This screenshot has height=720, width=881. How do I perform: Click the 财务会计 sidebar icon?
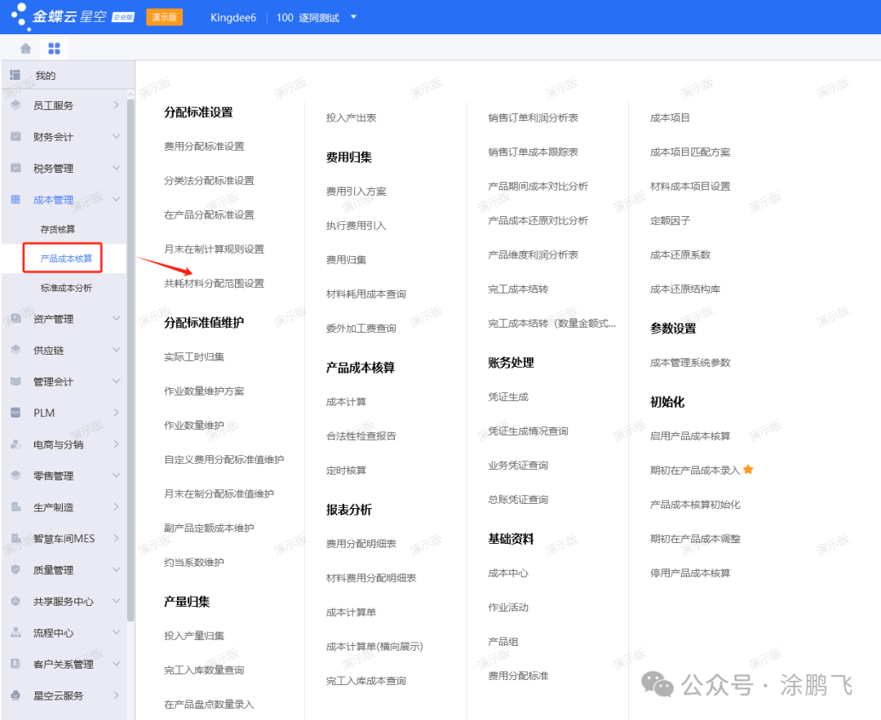pyautogui.click(x=15, y=137)
